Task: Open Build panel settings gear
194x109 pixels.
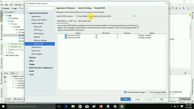Action: 185,73
